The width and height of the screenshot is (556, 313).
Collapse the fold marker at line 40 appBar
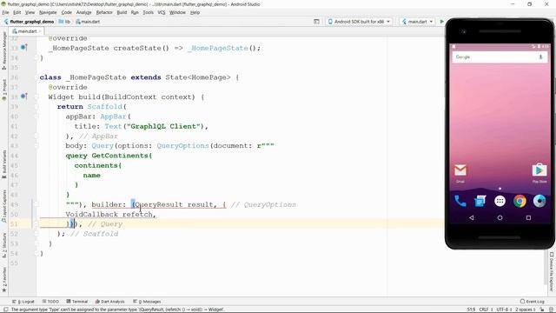coord(36,117)
